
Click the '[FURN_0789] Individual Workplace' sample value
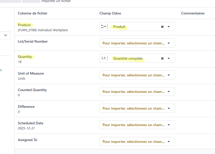pyautogui.click(x=43, y=30)
